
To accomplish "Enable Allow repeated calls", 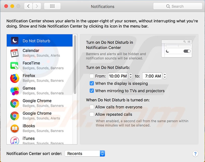I will tap(92, 114).
